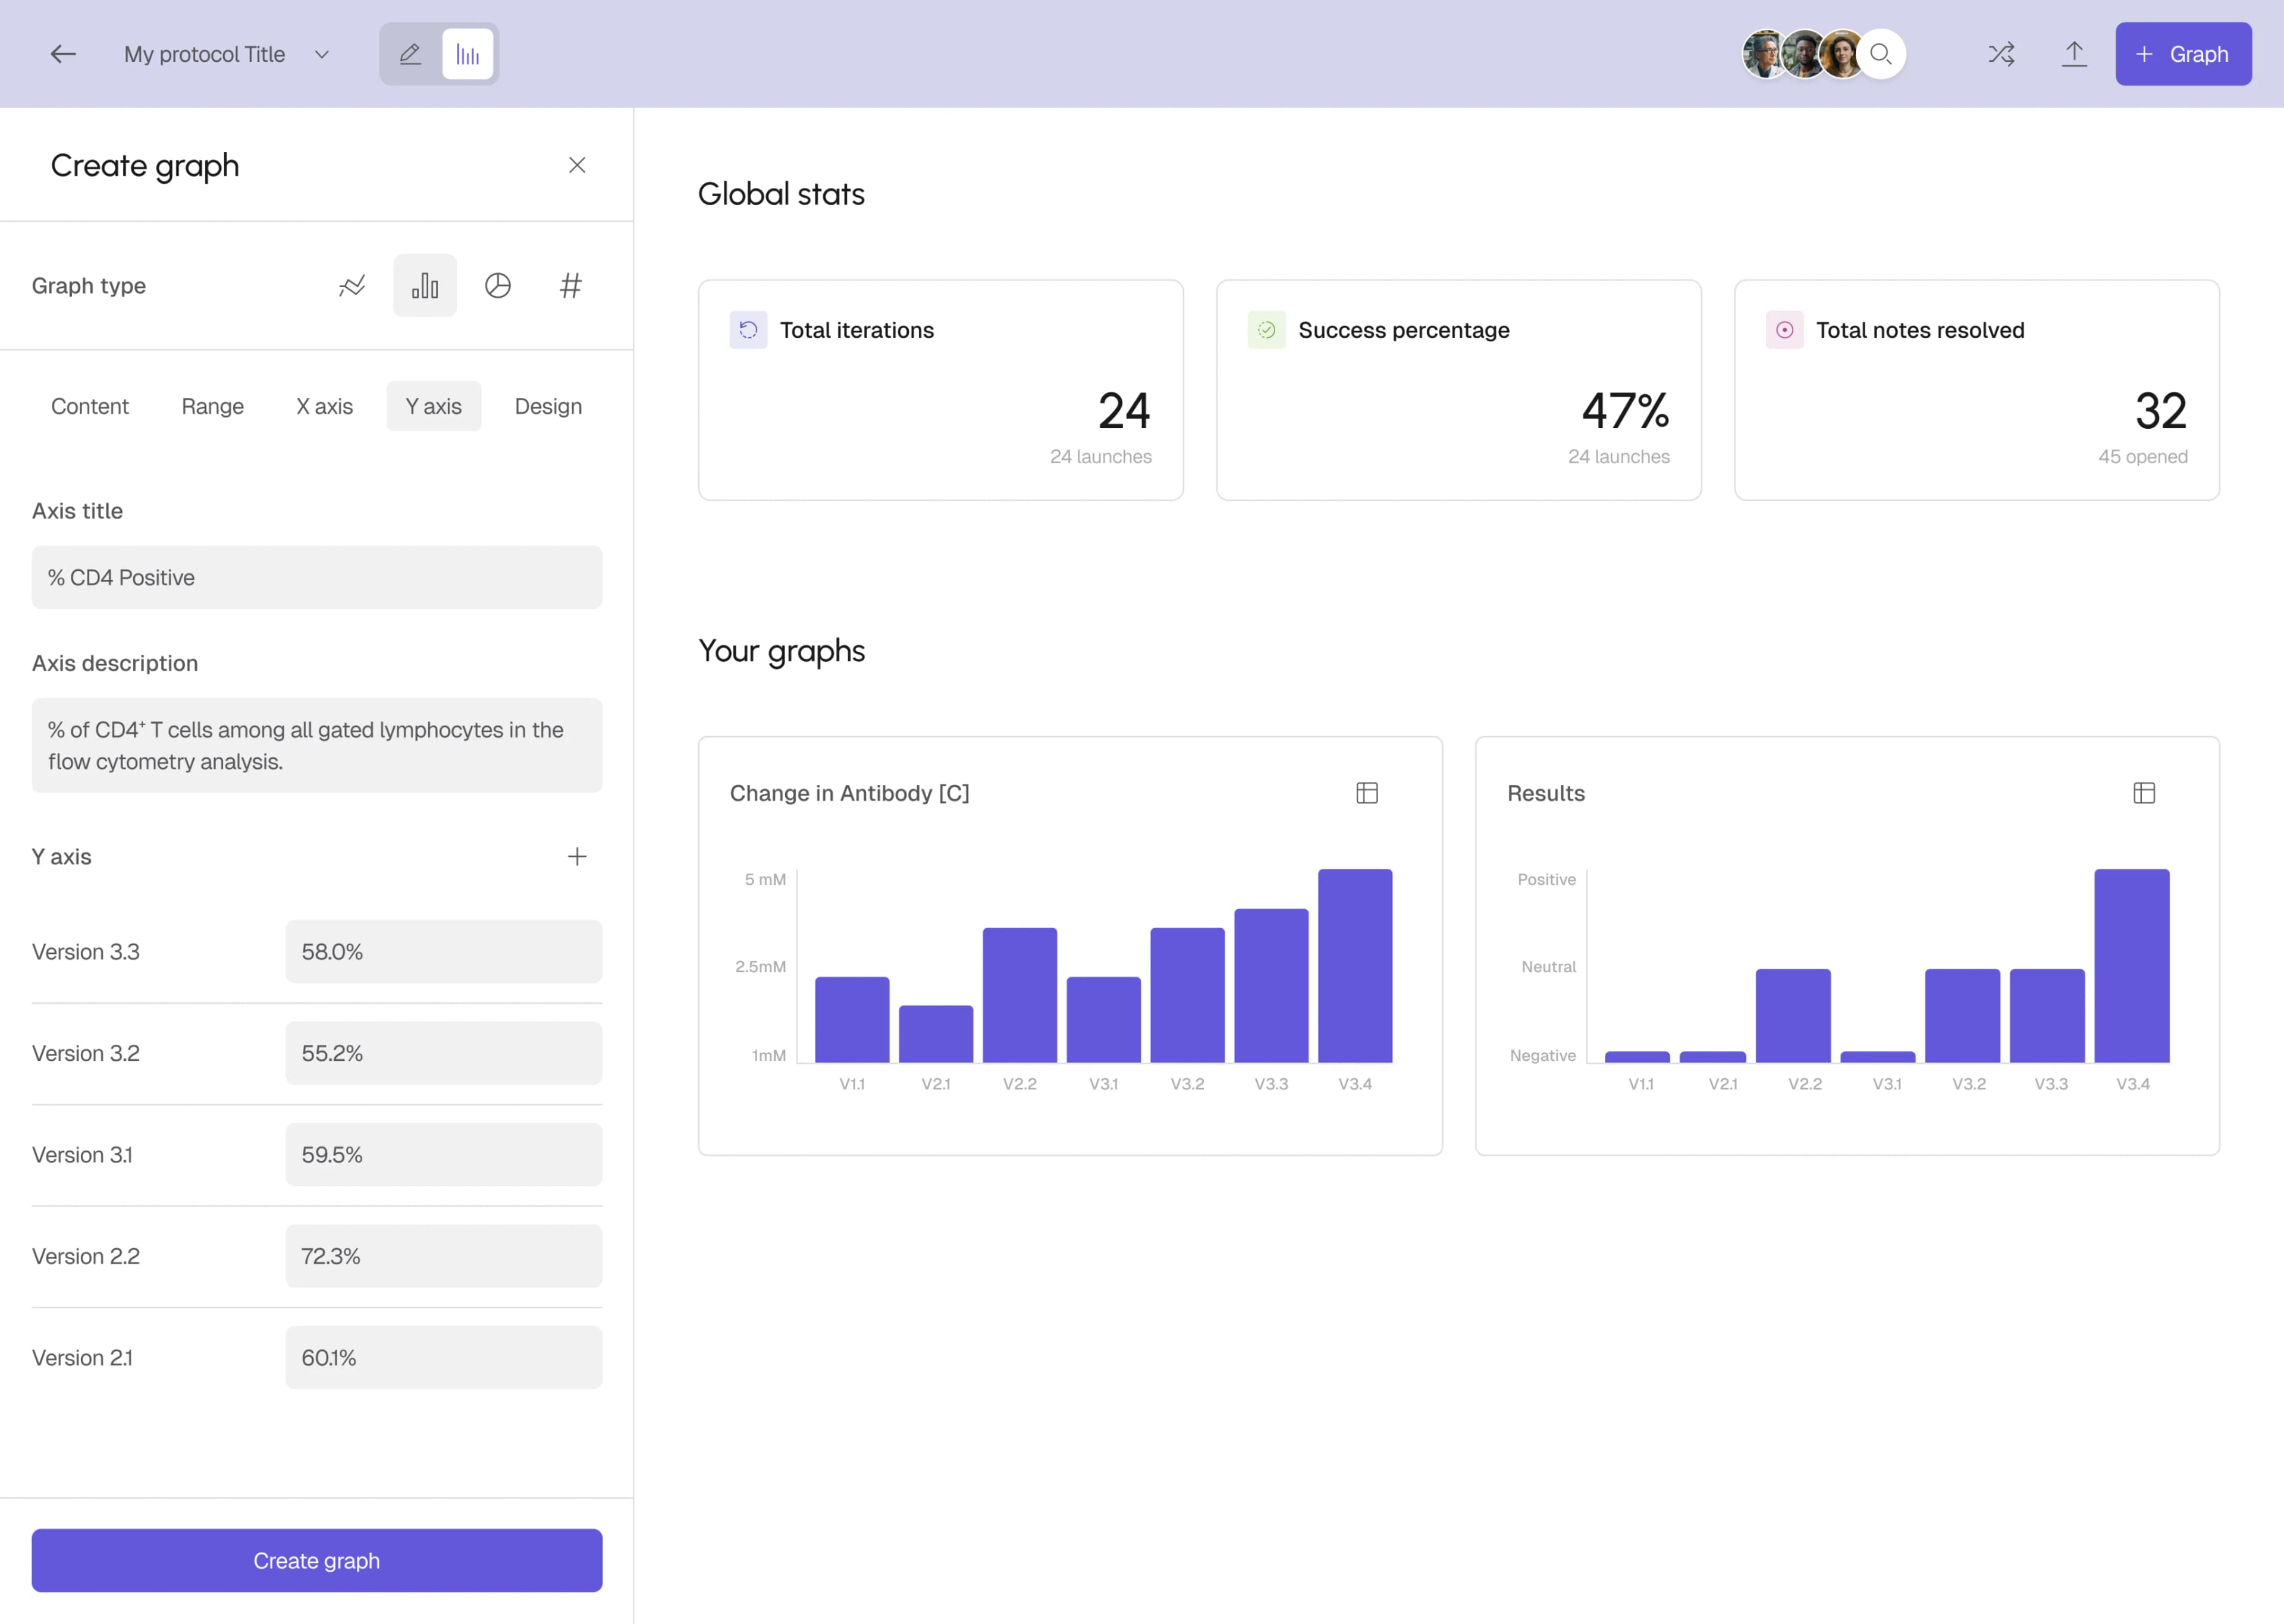Click the Total notes resolved icon
Screen dimensions: 2284x1624
coord(1784,330)
